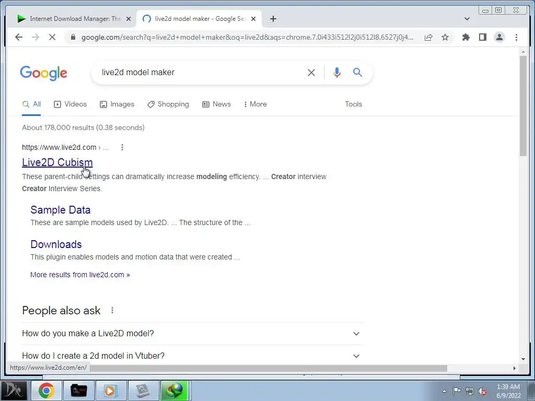Open the Downloads sublink

click(x=56, y=244)
